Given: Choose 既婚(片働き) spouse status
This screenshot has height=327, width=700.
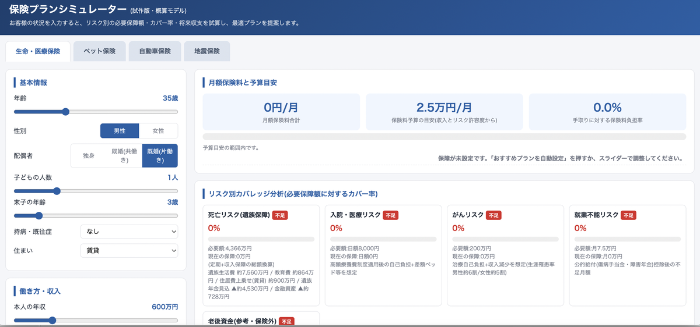Looking at the screenshot, I should (x=160, y=156).
